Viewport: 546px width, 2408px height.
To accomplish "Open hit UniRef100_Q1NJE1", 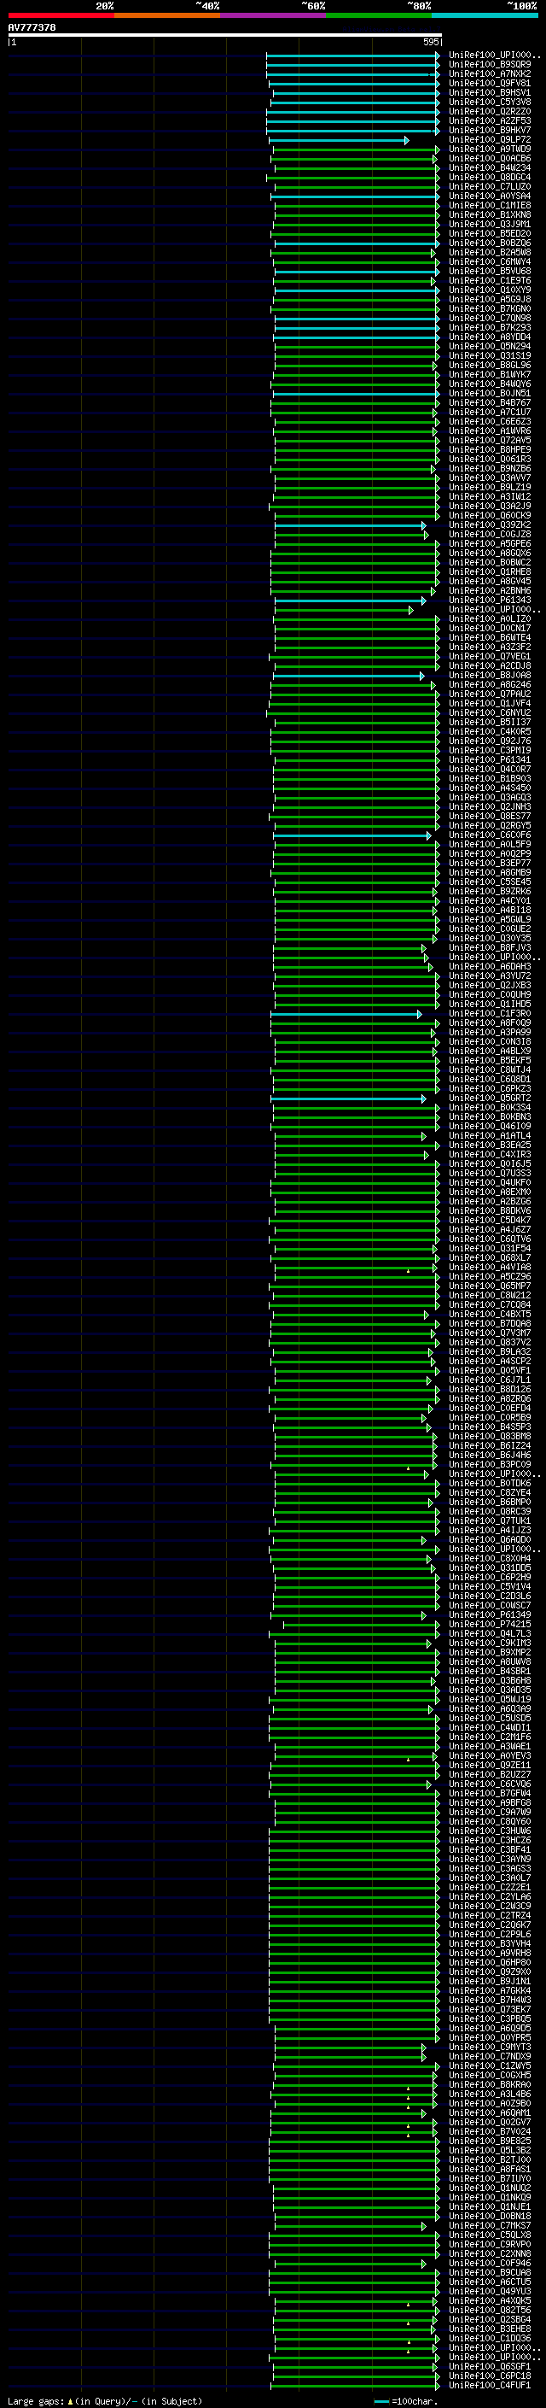I will pos(490,2206).
